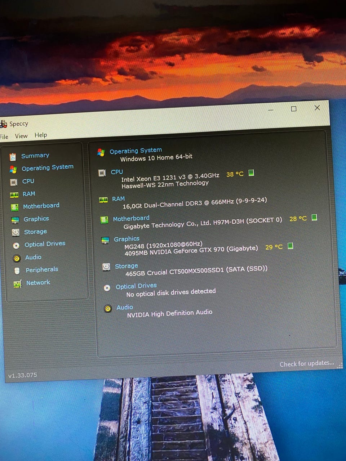Click the Operating System Windows flag sidebar icon
The image size is (346, 461).
tap(13, 169)
